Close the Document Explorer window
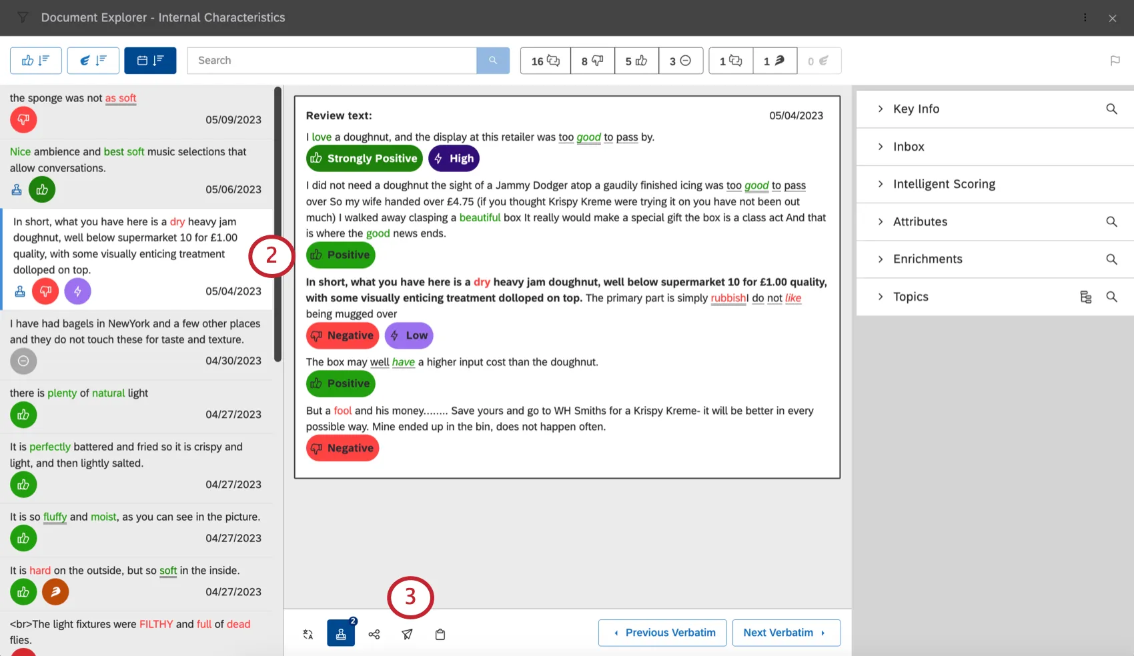The width and height of the screenshot is (1134, 656). 1113,18
